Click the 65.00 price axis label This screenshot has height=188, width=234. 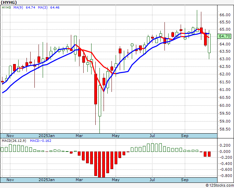pyautogui.click(x=225, y=29)
